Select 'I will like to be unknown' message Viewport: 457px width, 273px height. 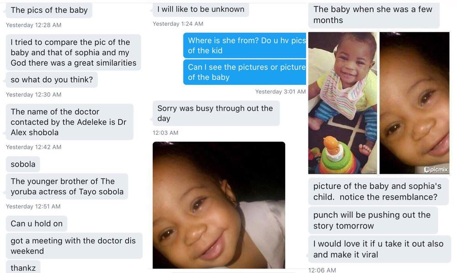point(201,9)
